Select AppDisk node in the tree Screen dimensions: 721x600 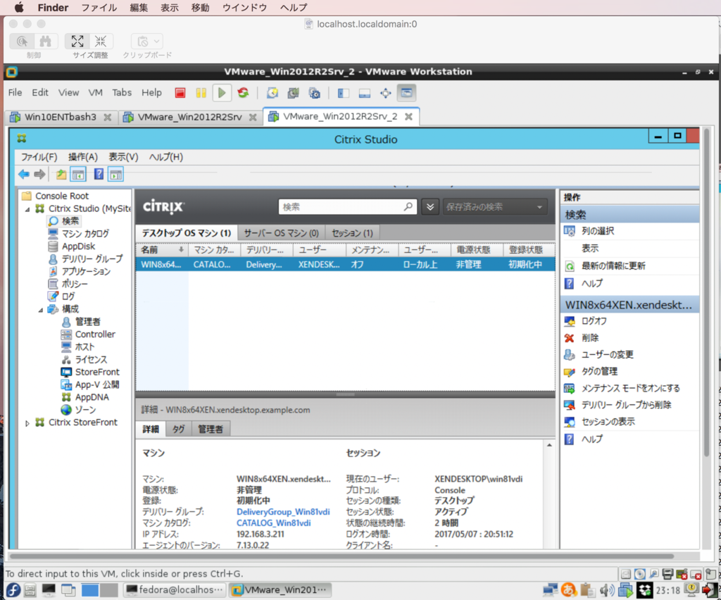79,246
